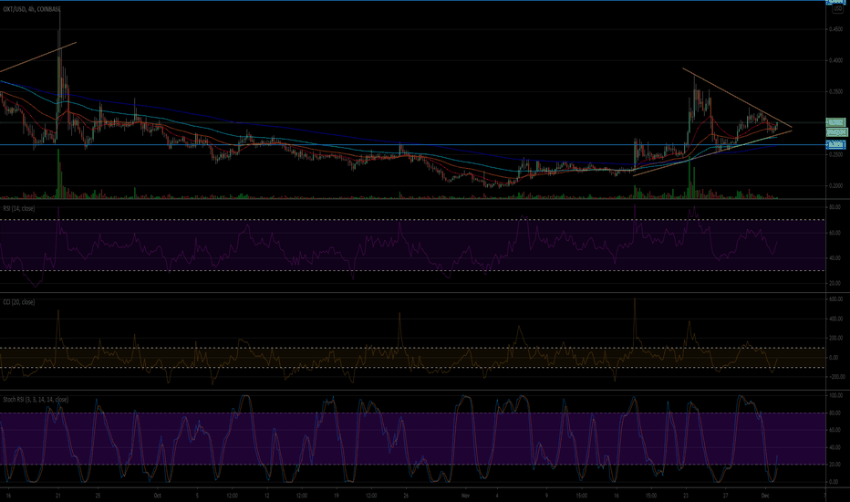Select the Stoch RSI (3, 3, 14, 14, close) label
This screenshot has height=502, width=850.
(x=36, y=400)
